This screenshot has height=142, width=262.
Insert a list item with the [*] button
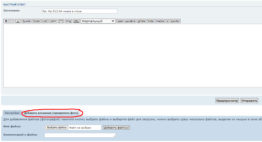tap(61, 21)
